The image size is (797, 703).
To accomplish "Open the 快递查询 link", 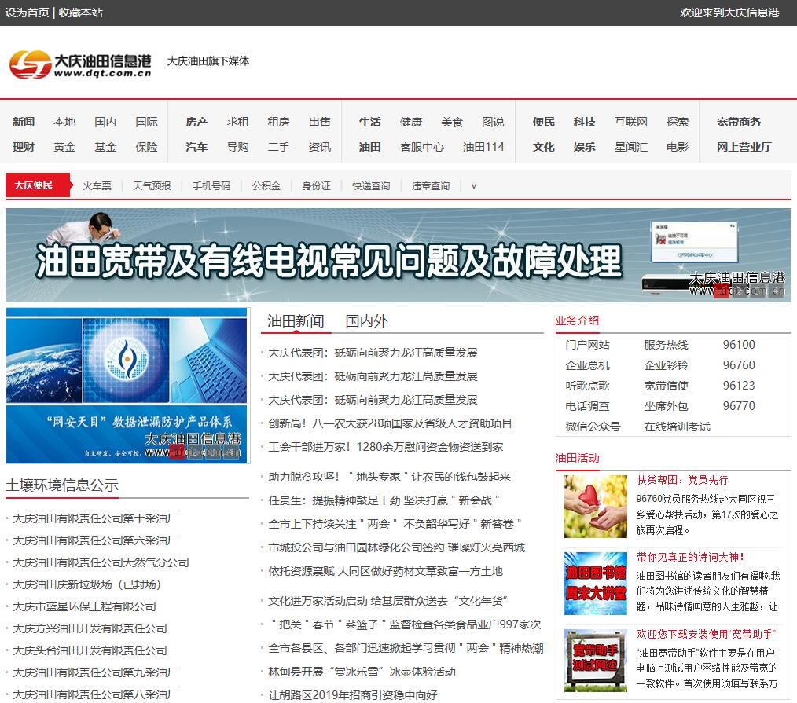I will [371, 186].
